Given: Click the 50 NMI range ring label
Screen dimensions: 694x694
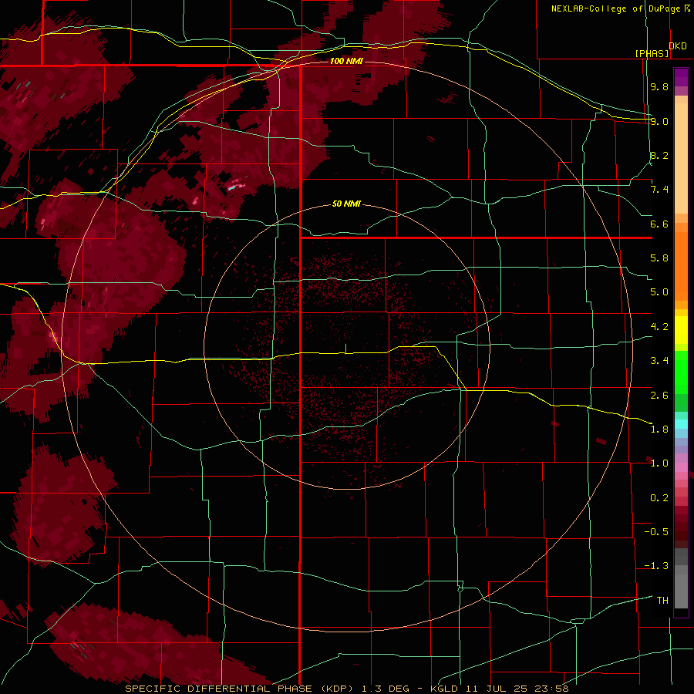Looking at the screenshot, I should pos(346,204).
